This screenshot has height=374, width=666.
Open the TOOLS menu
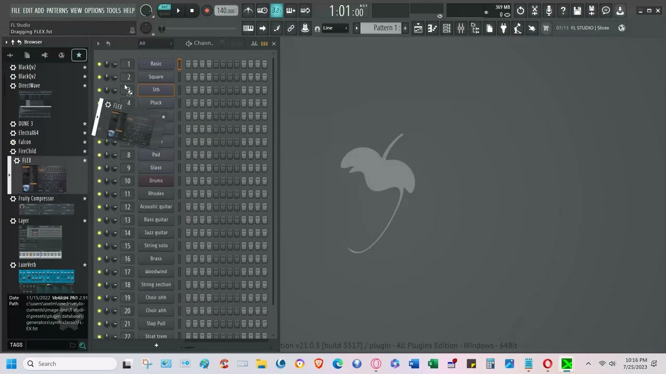click(113, 10)
